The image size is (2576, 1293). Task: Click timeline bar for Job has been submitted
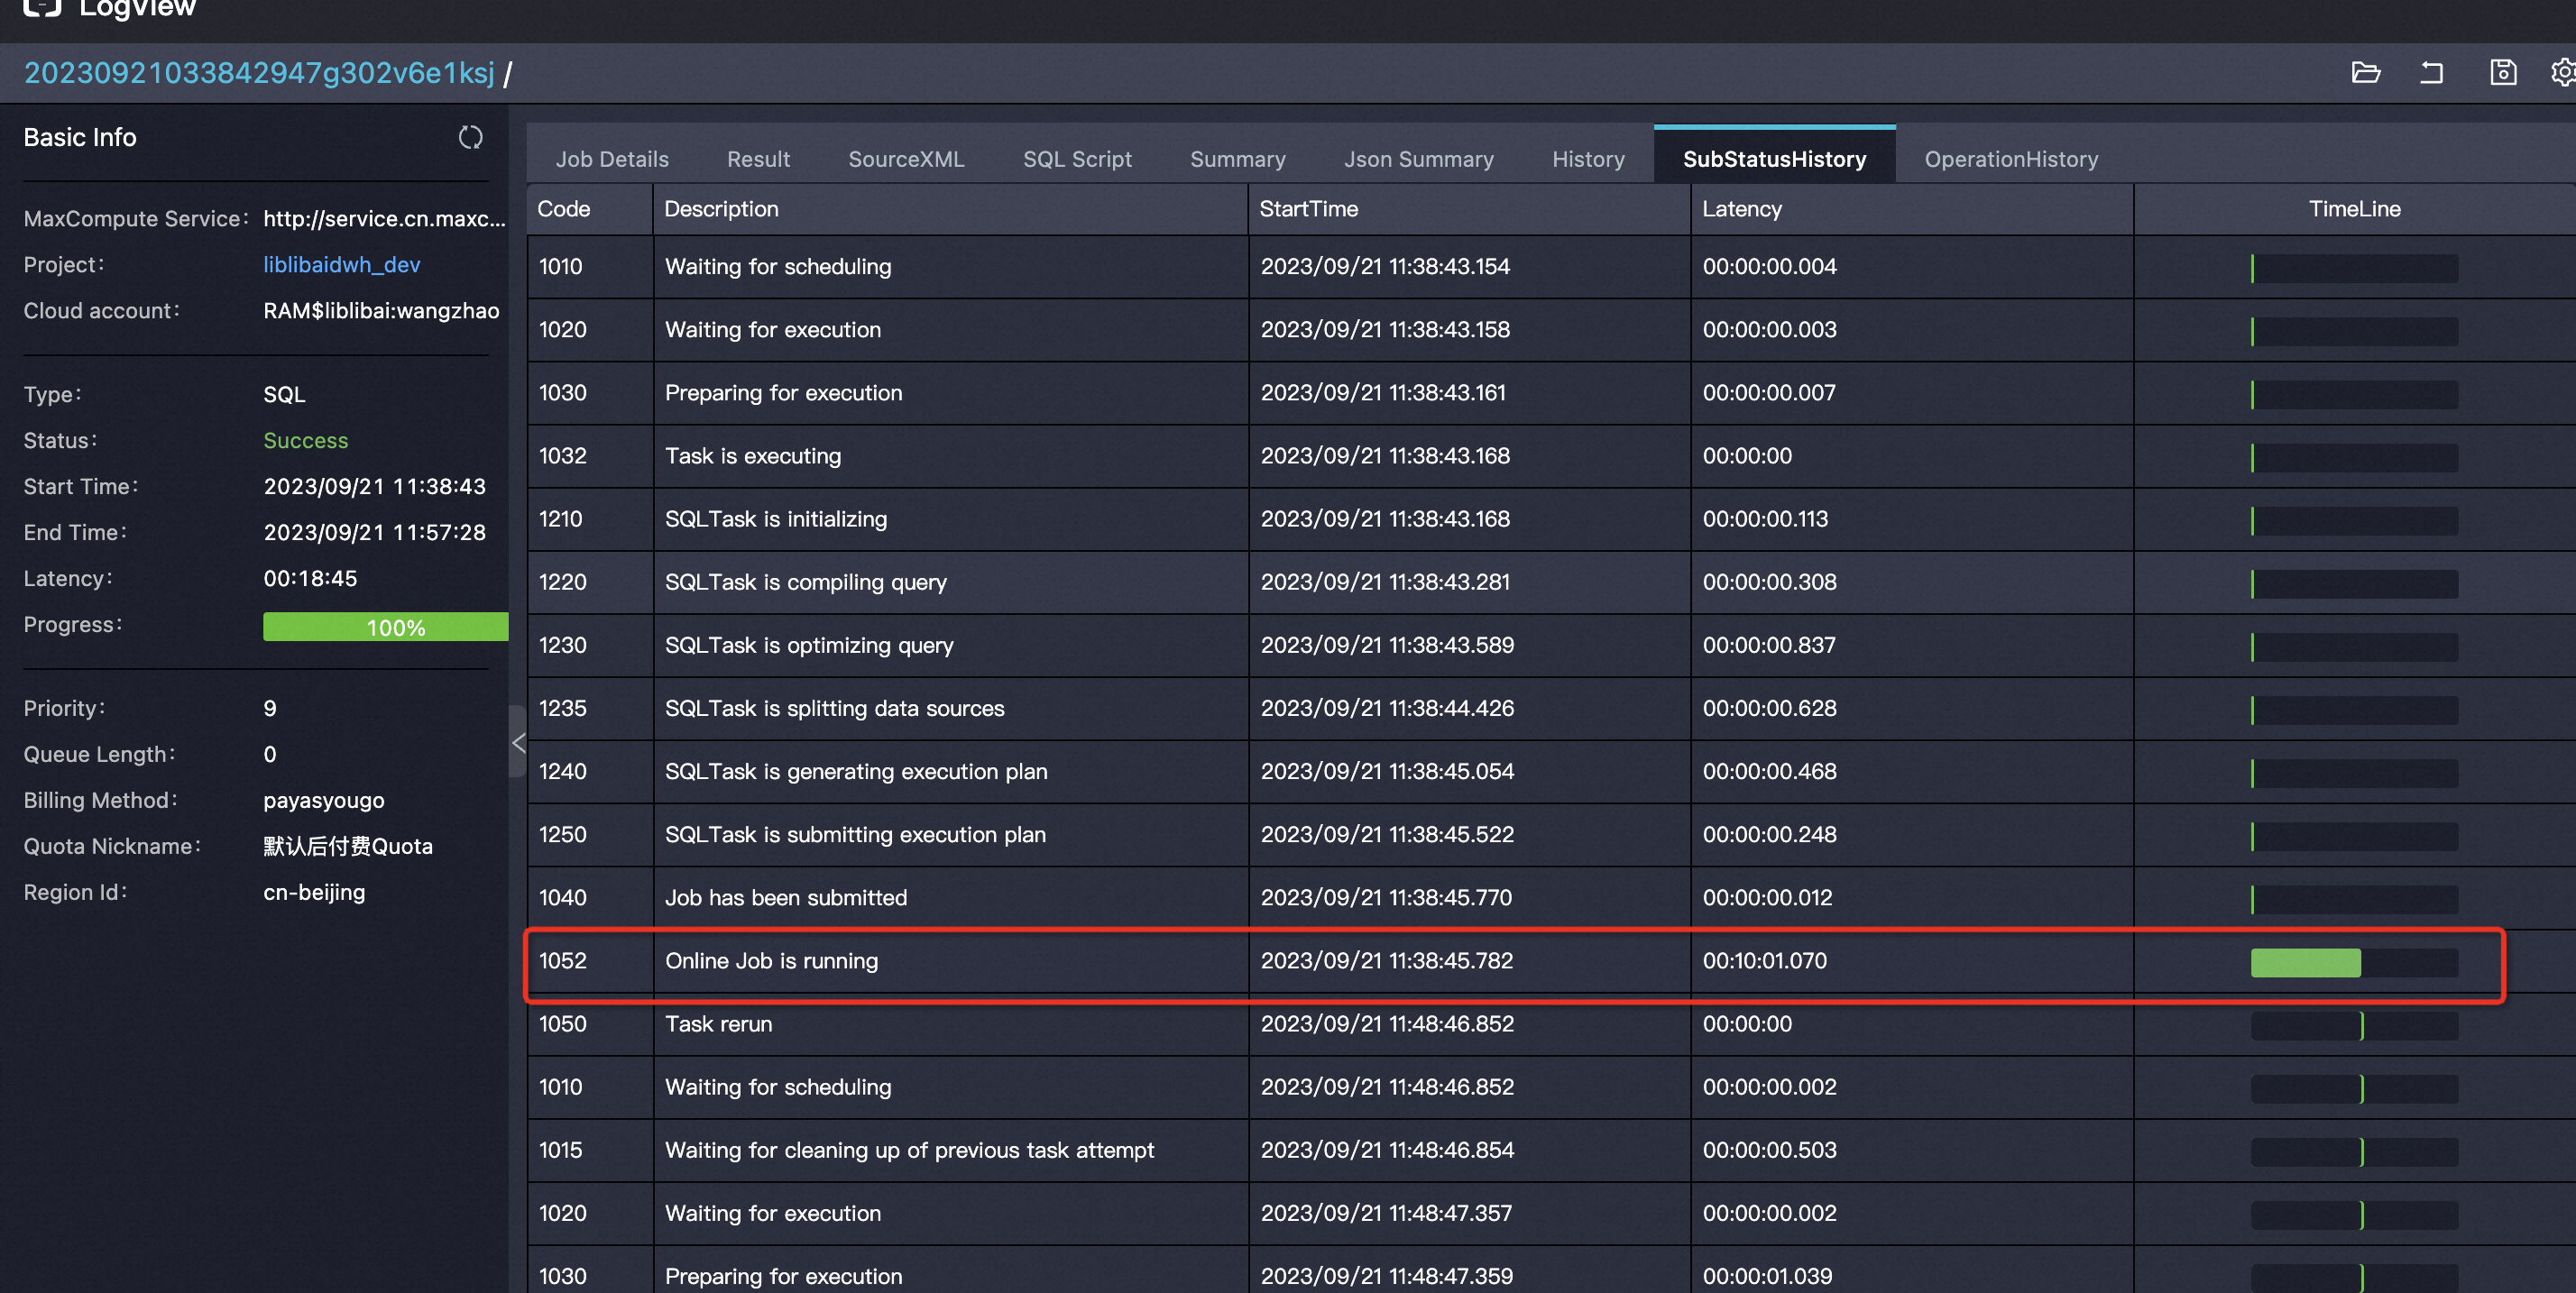pyautogui.click(x=2354, y=899)
